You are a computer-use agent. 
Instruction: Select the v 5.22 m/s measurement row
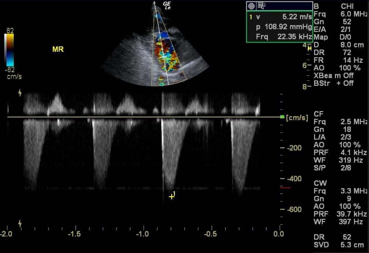coord(280,17)
